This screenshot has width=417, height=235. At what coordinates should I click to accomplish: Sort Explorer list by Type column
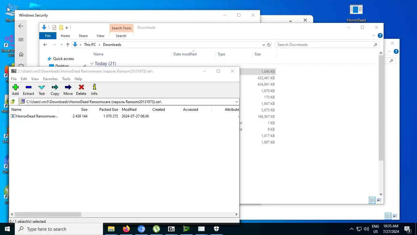tap(221, 54)
